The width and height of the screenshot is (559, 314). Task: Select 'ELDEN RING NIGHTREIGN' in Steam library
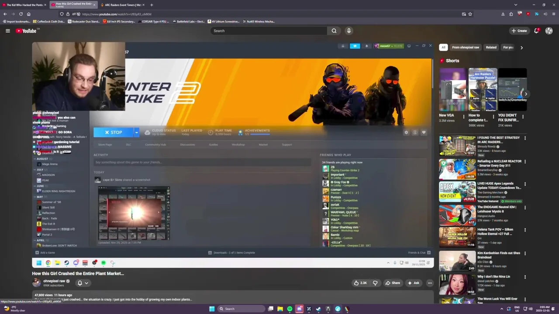(x=59, y=191)
